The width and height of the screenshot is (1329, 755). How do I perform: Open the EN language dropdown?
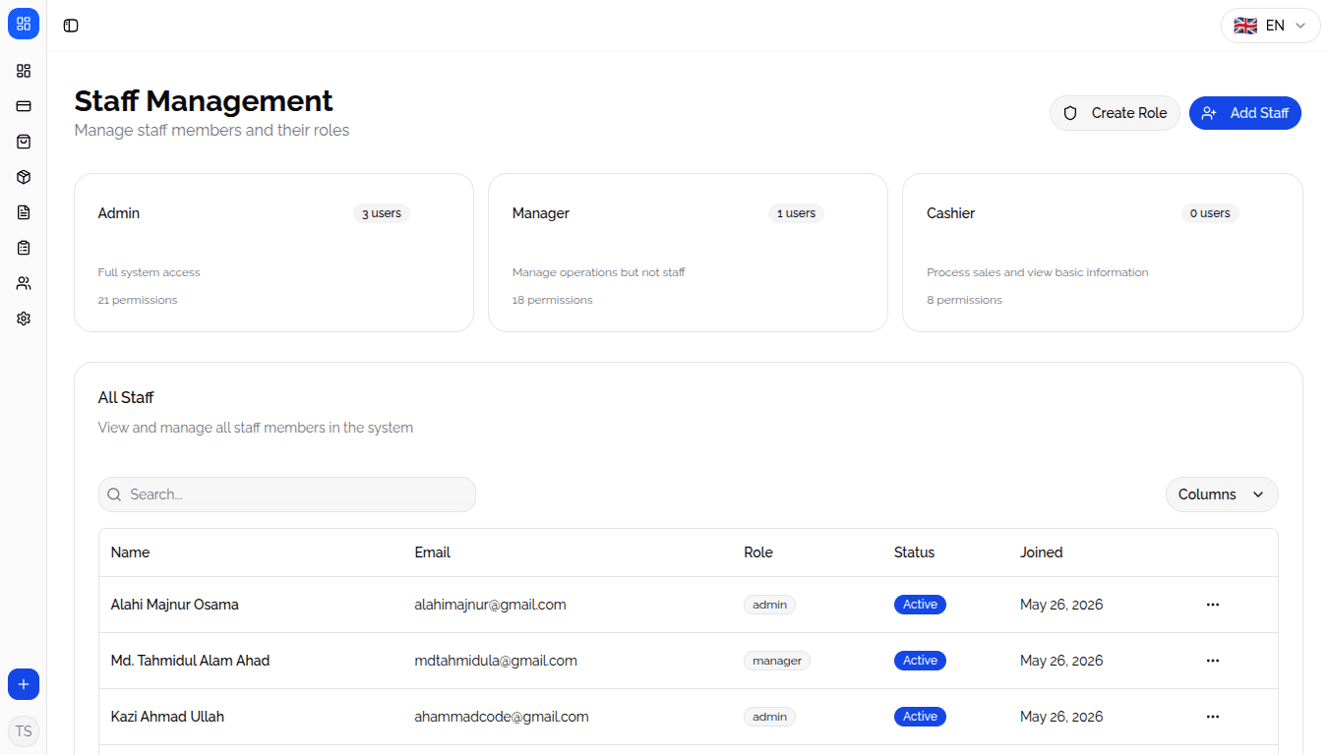pyautogui.click(x=1270, y=26)
